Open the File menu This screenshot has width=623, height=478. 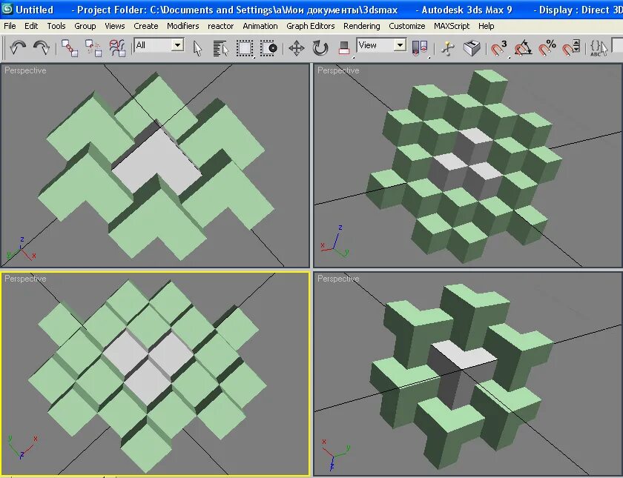[10, 26]
